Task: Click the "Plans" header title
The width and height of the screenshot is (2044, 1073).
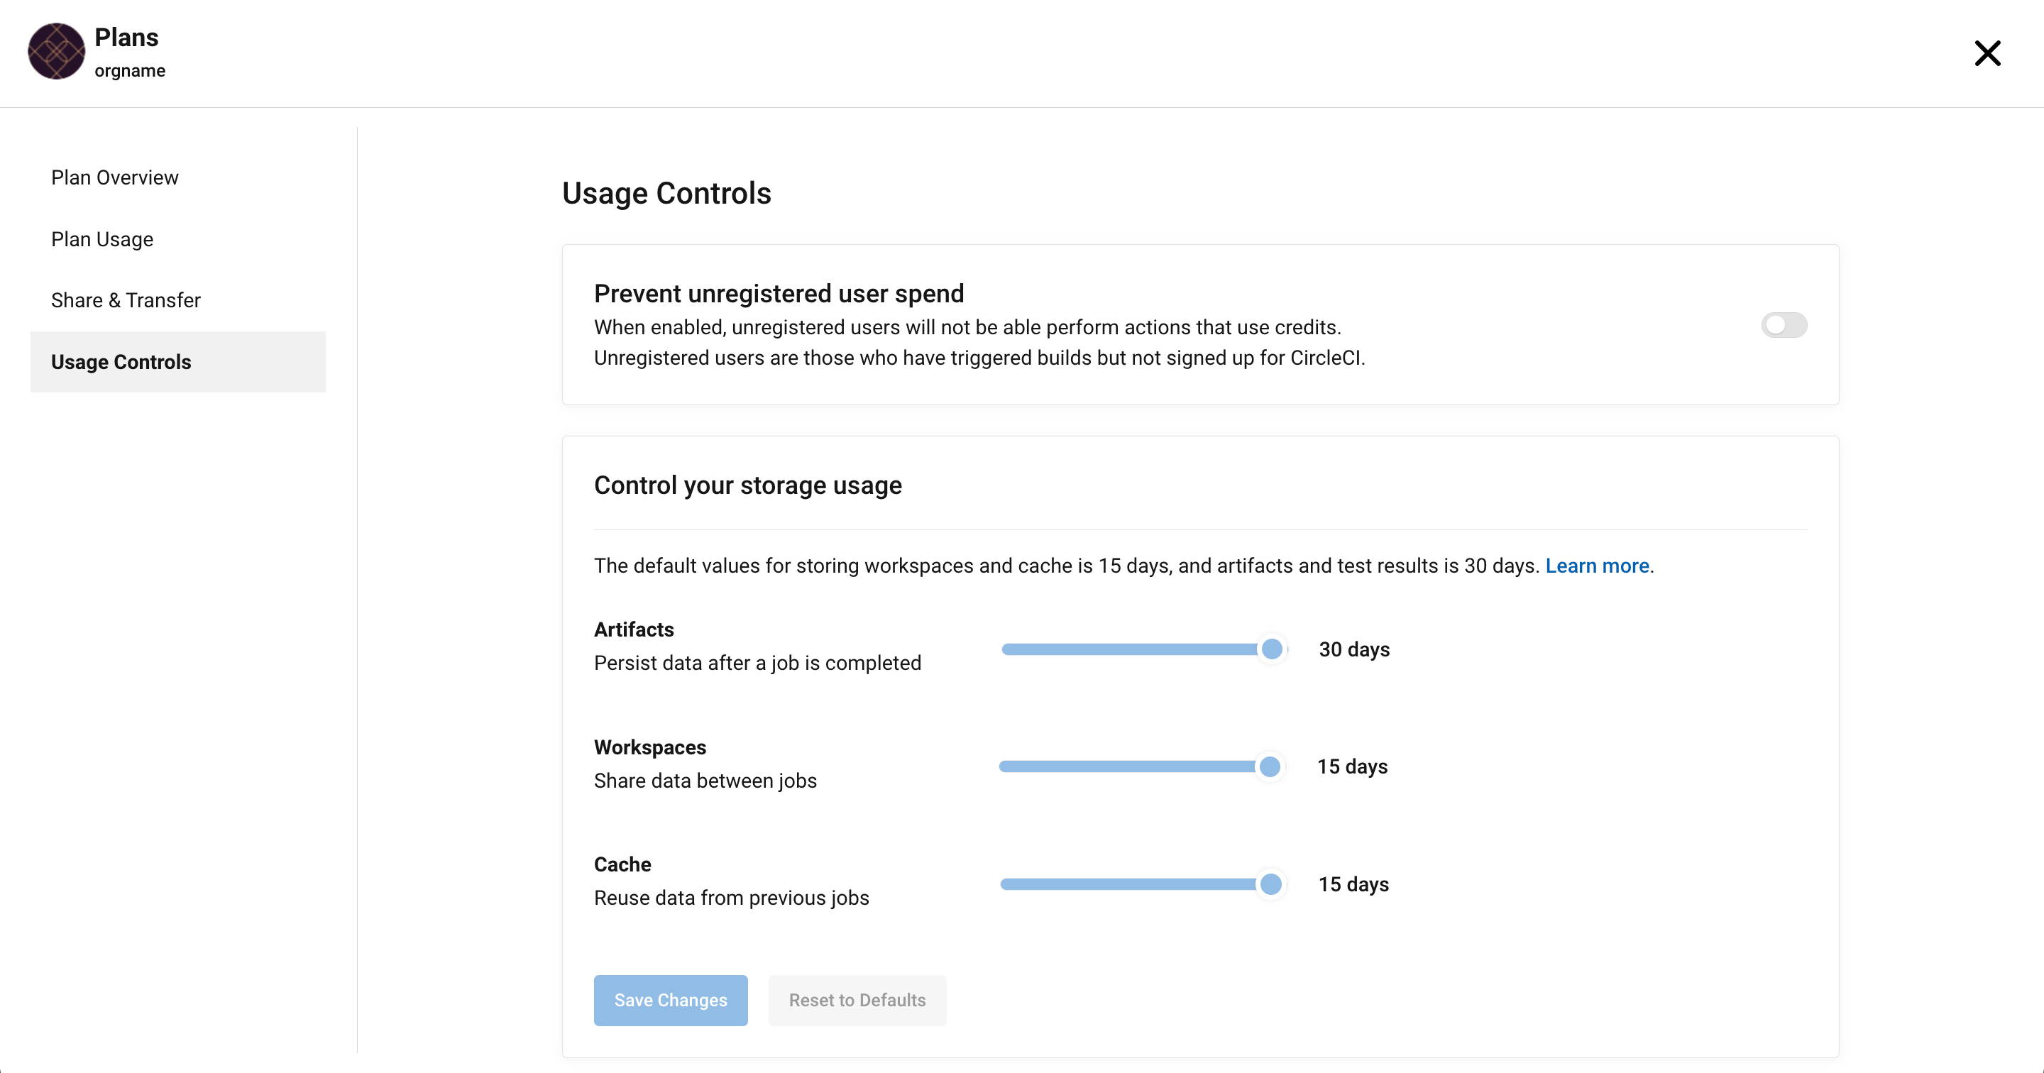Action: click(126, 38)
